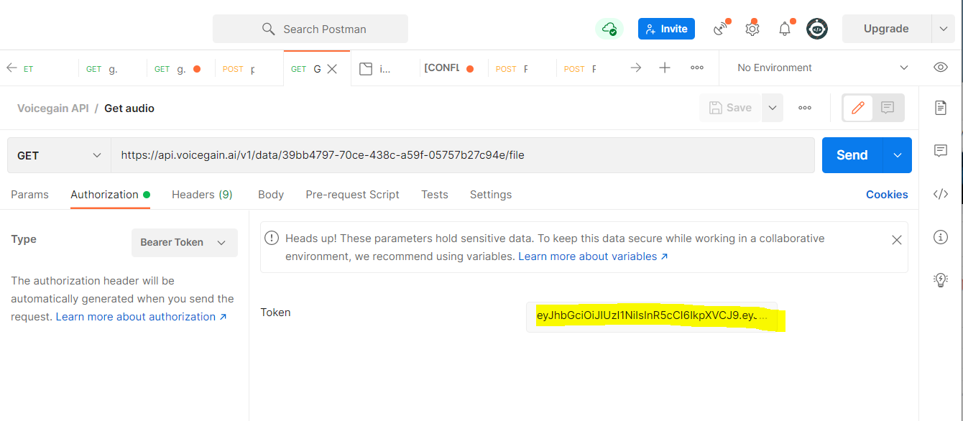Screen dimensions: 963x421
Task: Click the Token label
Action: (276, 313)
